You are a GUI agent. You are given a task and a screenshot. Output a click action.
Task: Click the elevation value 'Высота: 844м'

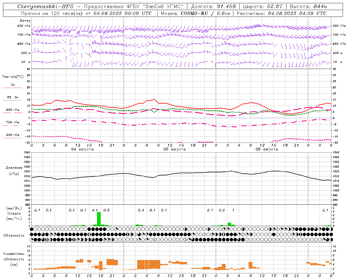coord(308,7)
